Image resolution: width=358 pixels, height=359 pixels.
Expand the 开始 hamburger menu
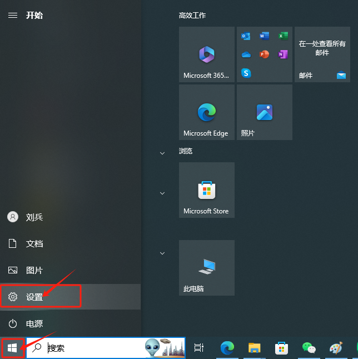12,15
